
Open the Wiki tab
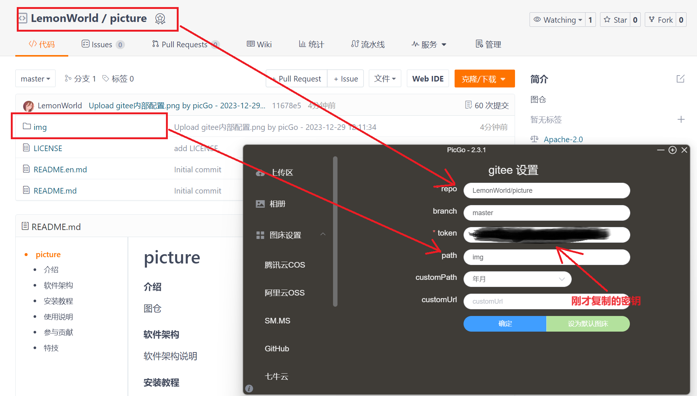(x=259, y=45)
